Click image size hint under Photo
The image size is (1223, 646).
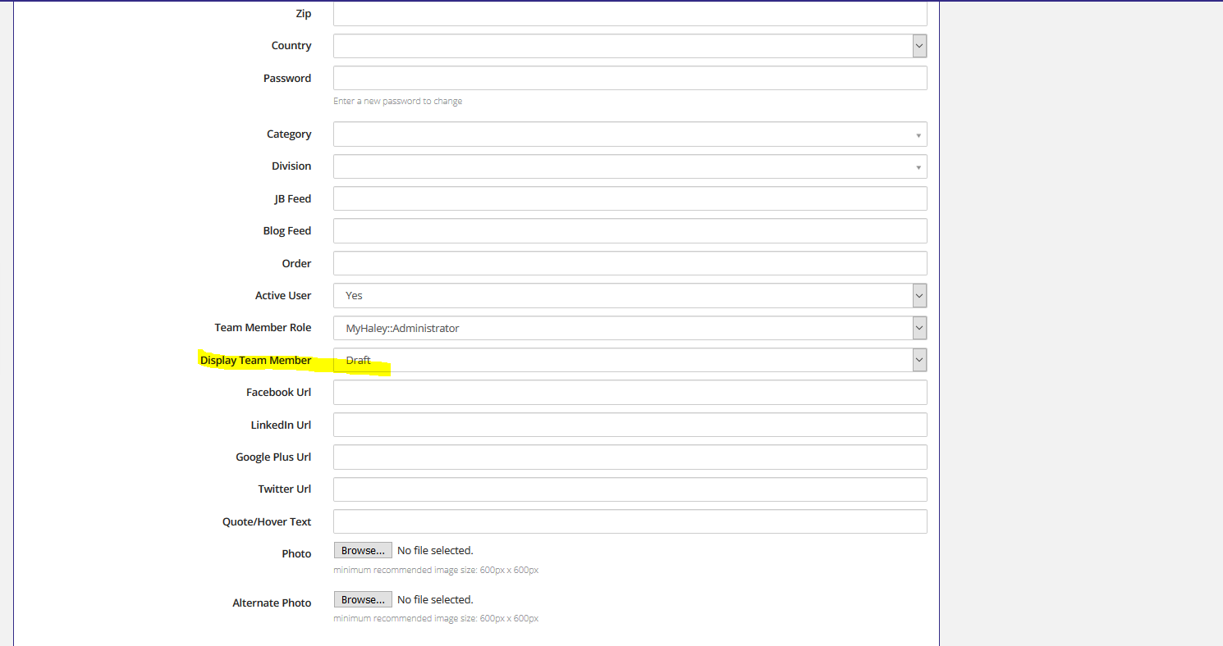(436, 570)
